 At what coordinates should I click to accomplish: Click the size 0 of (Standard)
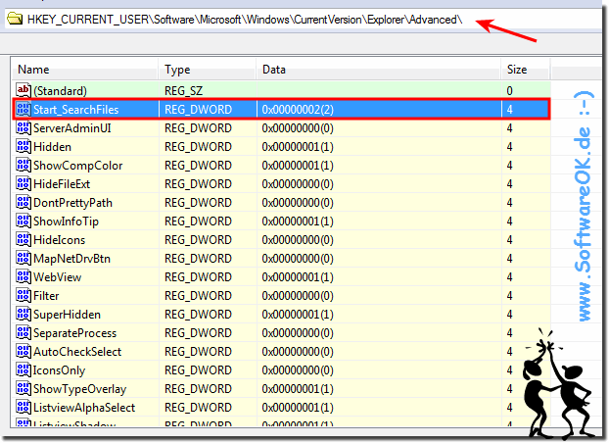point(509,91)
